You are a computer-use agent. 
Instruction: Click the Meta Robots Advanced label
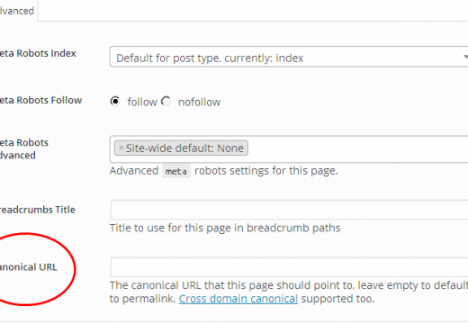pos(24,148)
